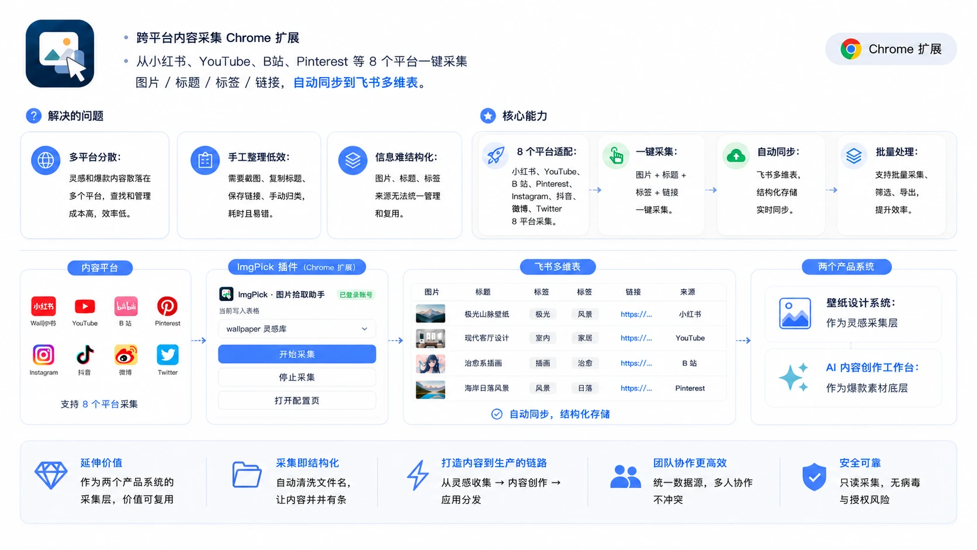Viewport: 977px width, 550px height.
Task: Click the 已登录账号 status badge
Action: [x=356, y=295]
